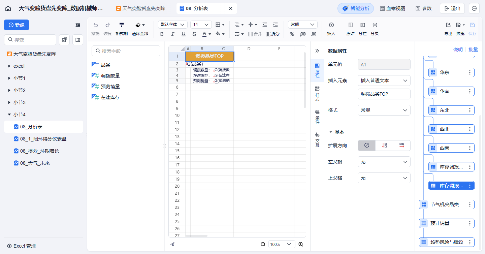Image resolution: width=485 pixels, height=254 pixels.
Task: Click the decimal places .00 icon
Action: point(314,34)
